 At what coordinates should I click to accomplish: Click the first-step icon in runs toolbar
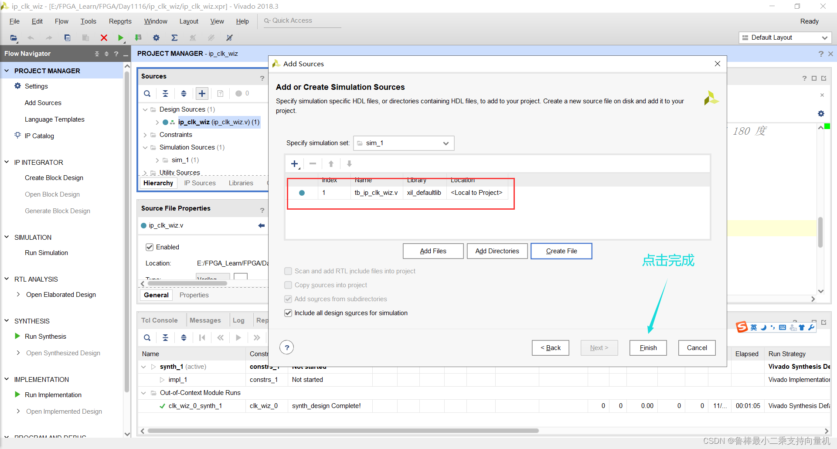[x=202, y=337]
